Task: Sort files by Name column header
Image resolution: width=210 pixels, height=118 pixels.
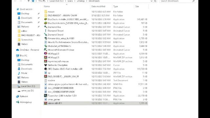Action: tap(47, 7)
